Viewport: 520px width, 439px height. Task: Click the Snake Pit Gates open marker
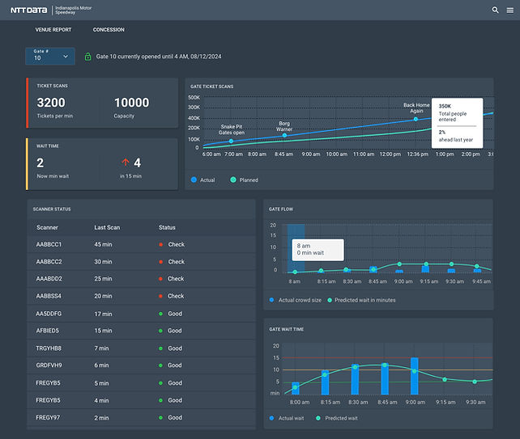pyautogui.click(x=231, y=141)
